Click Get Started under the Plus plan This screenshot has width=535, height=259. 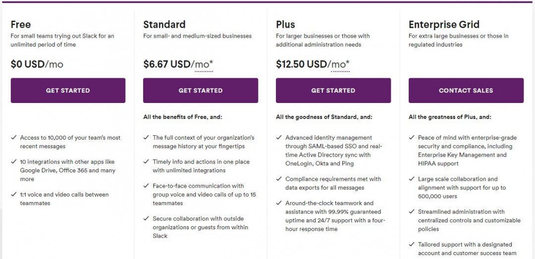coord(333,91)
